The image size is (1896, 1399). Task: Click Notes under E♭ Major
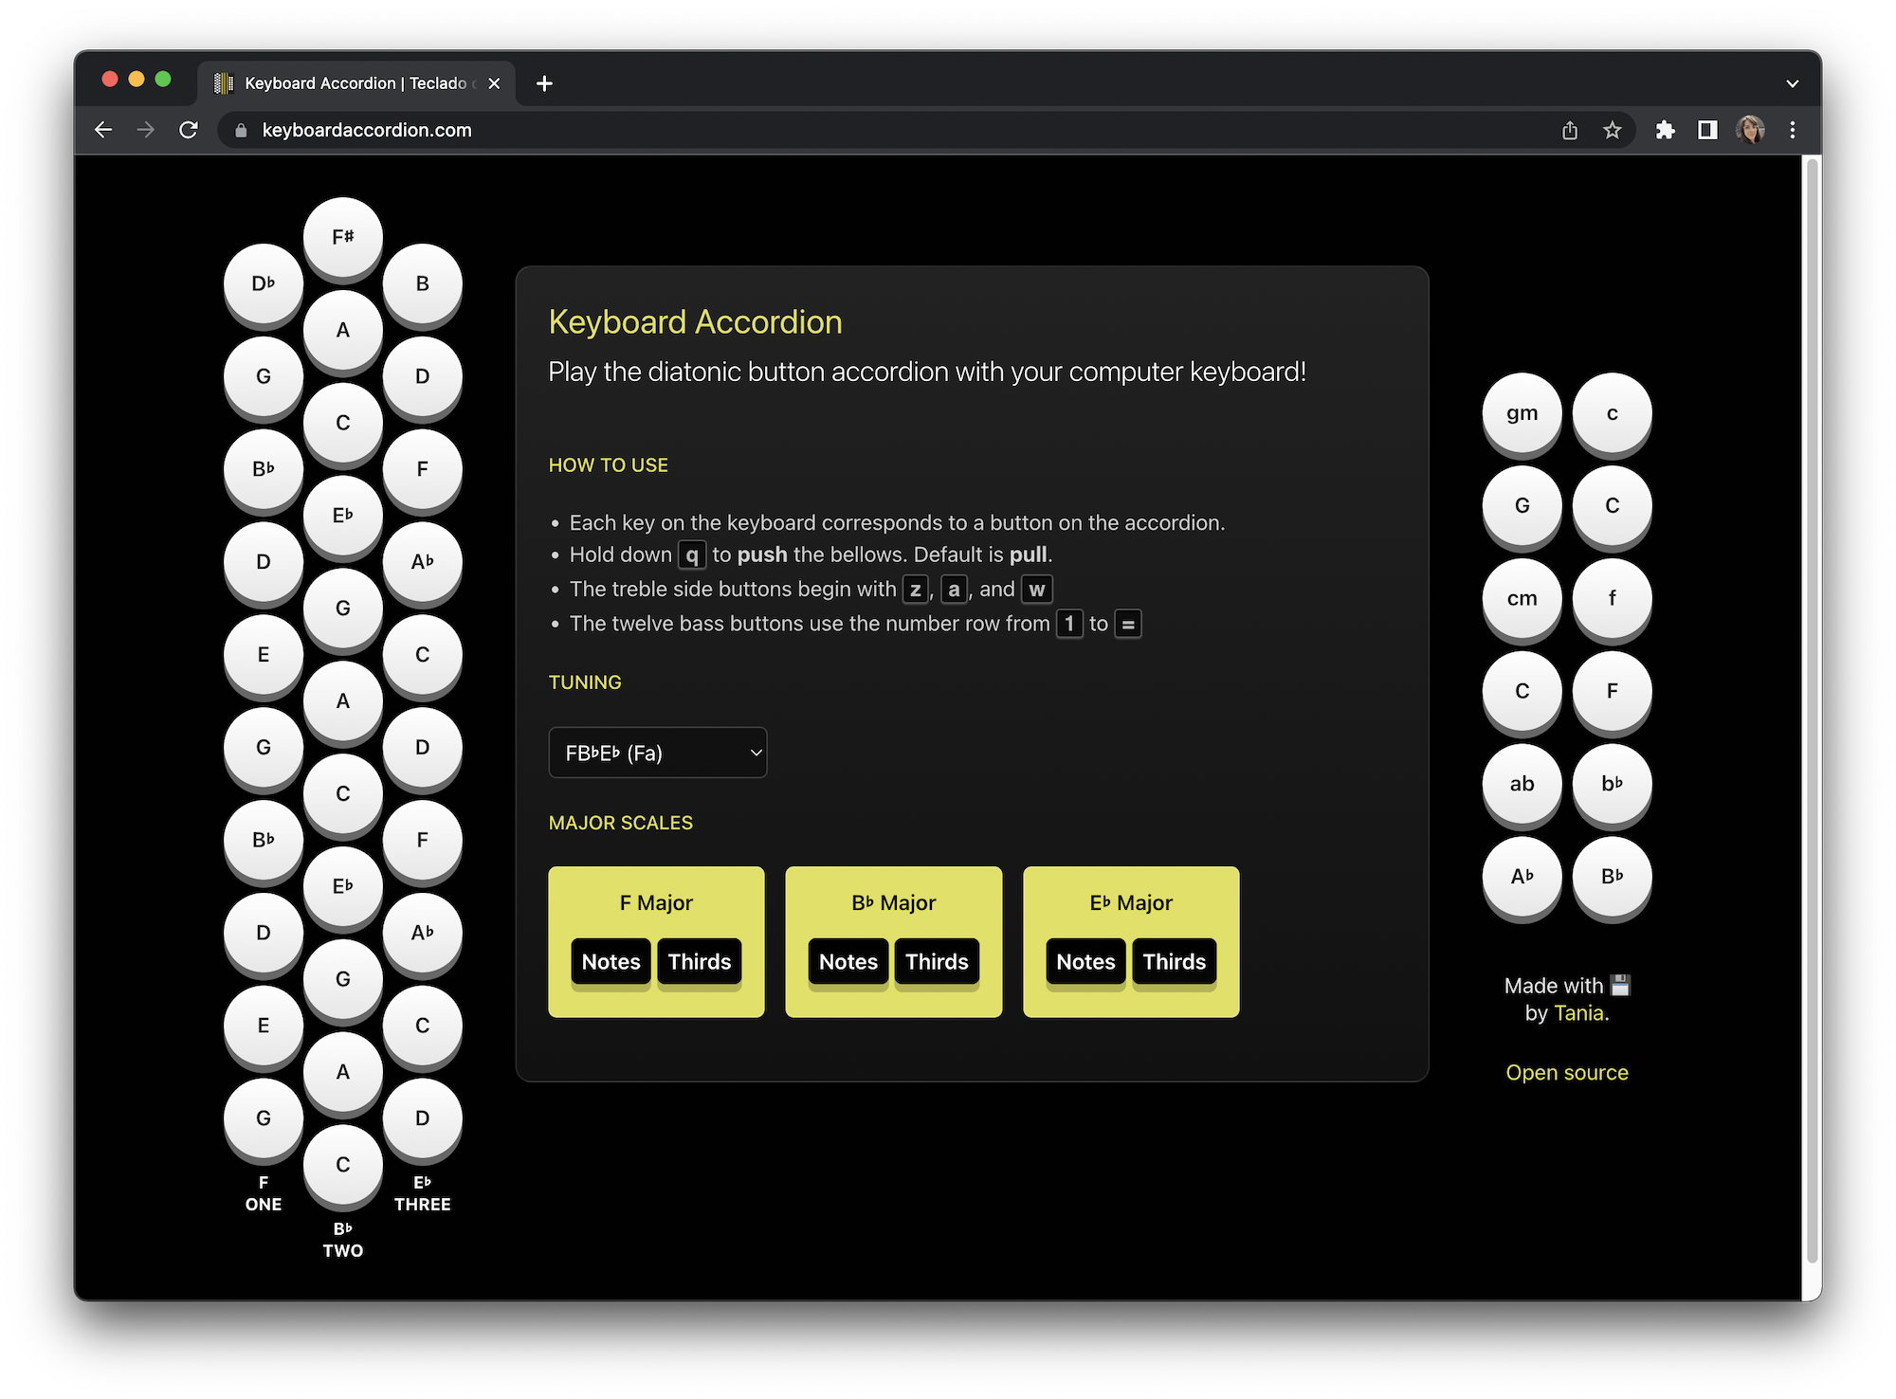tap(1085, 962)
